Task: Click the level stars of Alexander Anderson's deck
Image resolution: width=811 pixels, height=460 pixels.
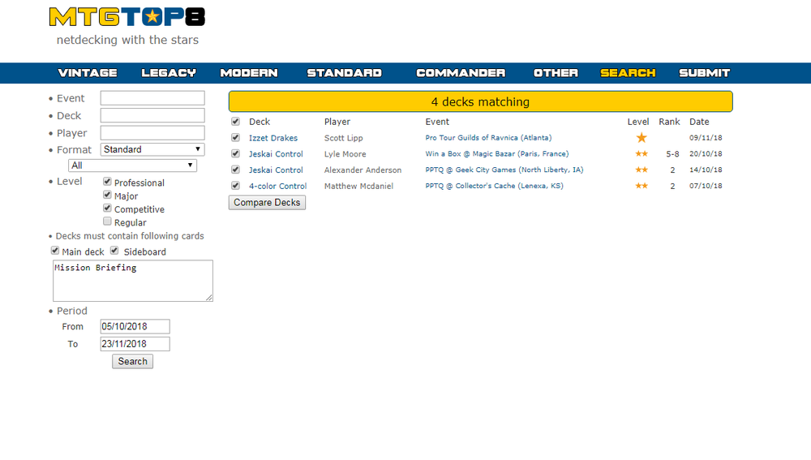Action: (642, 170)
